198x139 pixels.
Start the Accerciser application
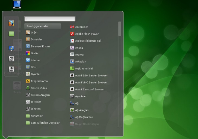[81, 27]
